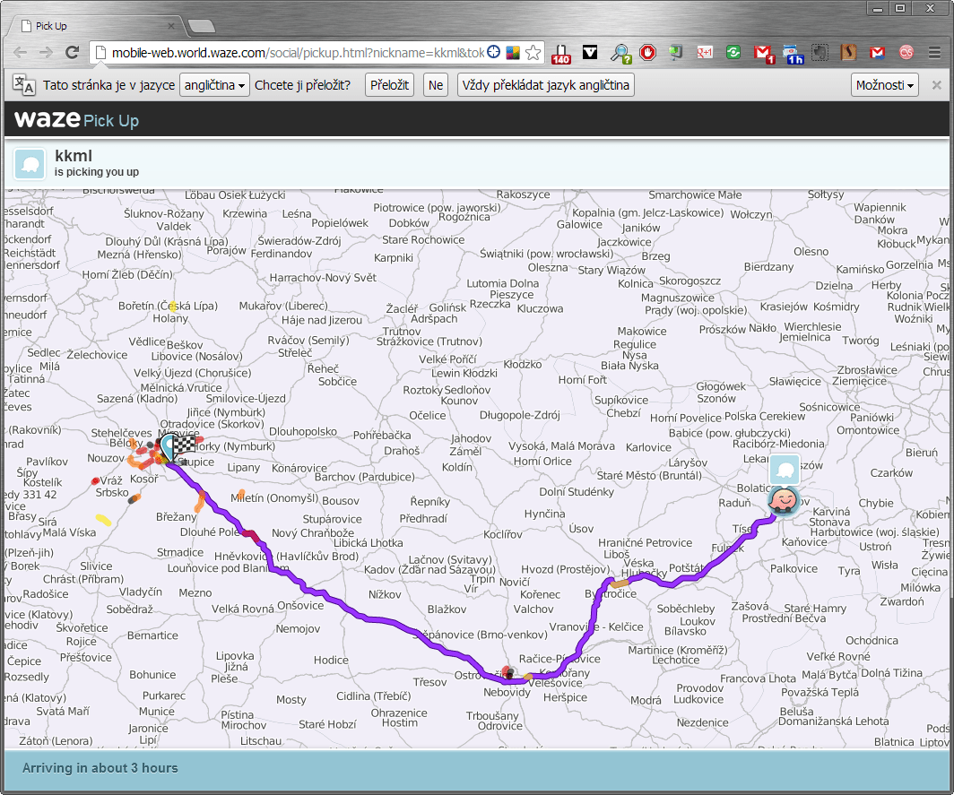The height and width of the screenshot is (795, 954).
Task: Click the 'Arriving in about 3 hours' status
Action: [100, 768]
